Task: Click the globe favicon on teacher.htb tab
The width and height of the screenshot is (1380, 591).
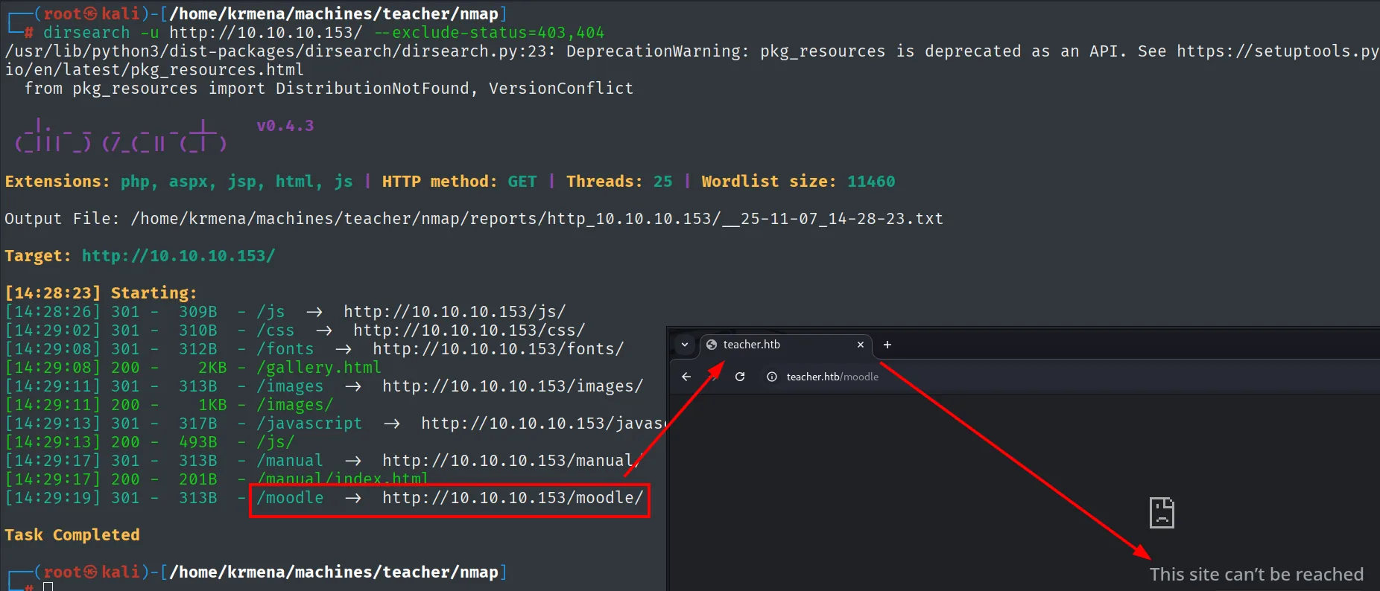Action: [711, 345]
